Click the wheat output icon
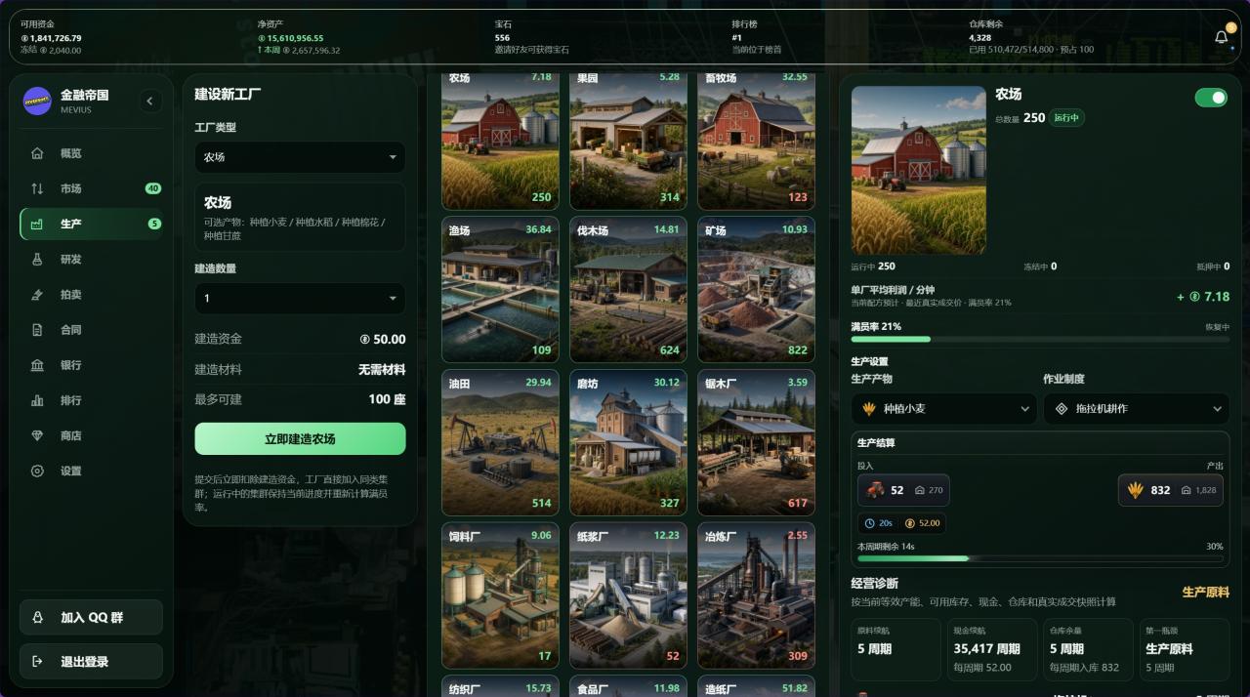This screenshot has height=697, width=1250. (1135, 490)
